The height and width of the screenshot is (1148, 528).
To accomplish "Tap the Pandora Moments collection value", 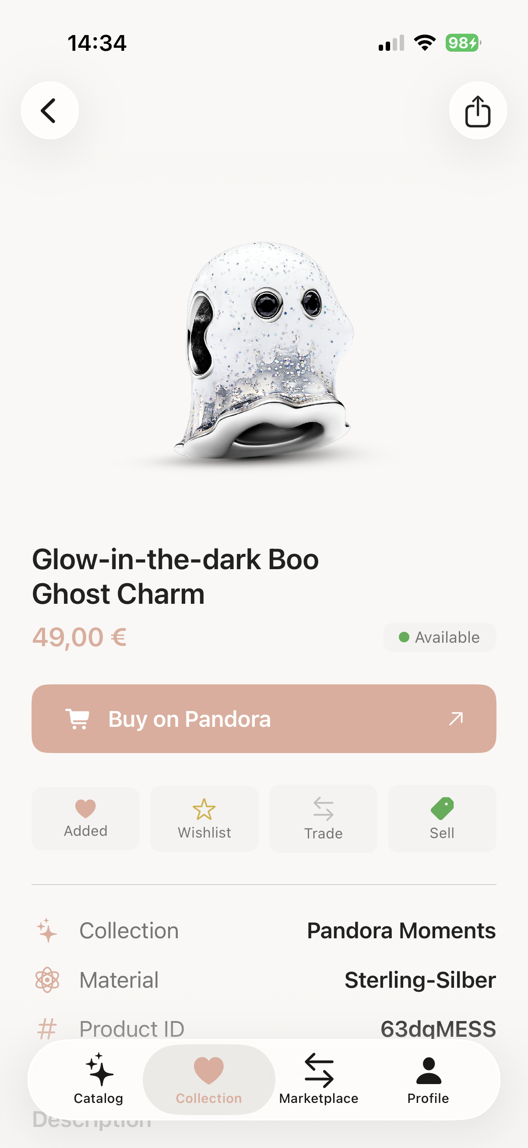I will [x=401, y=930].
